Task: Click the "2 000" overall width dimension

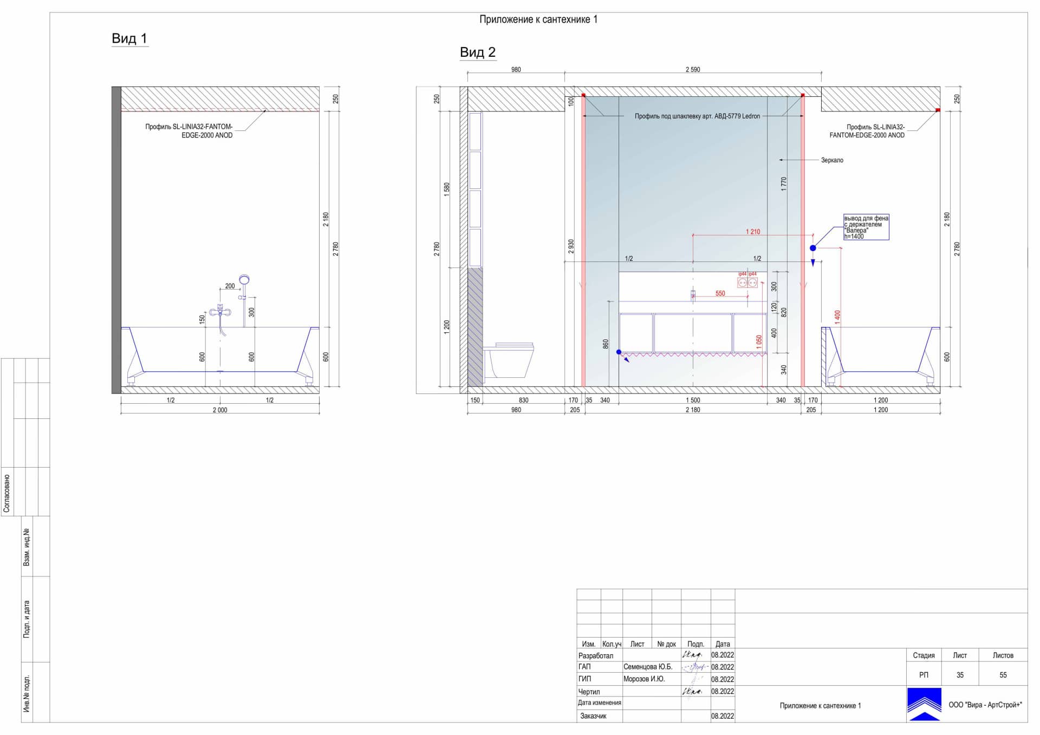Action: [220, 410]
